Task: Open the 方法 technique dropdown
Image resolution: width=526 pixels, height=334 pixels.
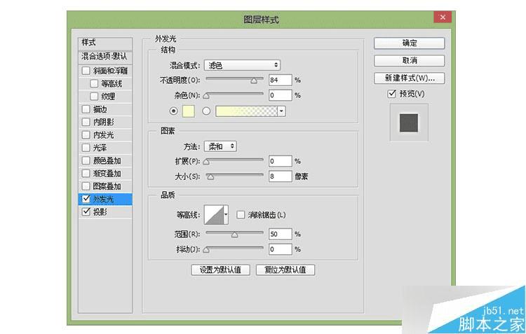Action: coord(220,146)
